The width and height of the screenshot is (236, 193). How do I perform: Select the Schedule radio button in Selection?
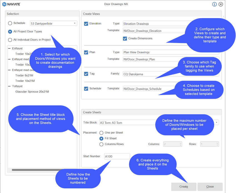point(10,23)
